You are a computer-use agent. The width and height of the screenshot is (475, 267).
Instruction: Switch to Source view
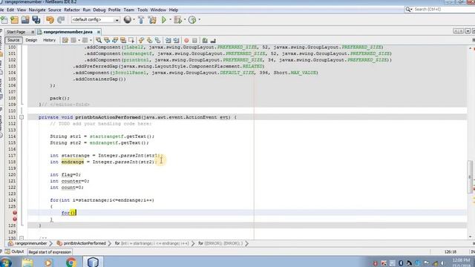tap(13, 40)
